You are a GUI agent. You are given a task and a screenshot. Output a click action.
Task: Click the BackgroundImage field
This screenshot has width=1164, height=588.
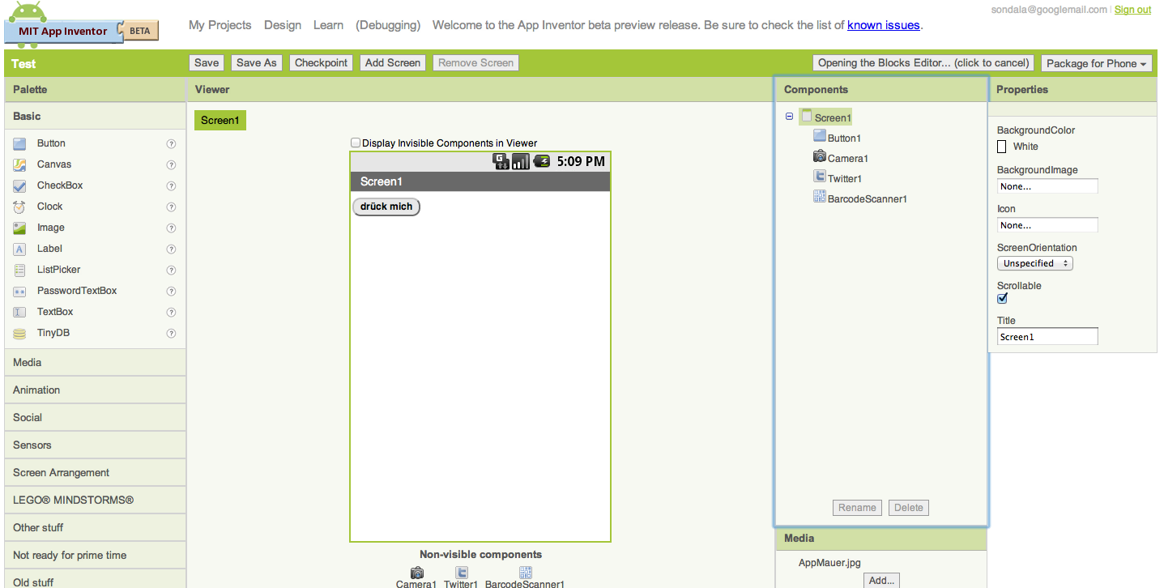(1047, 186)
